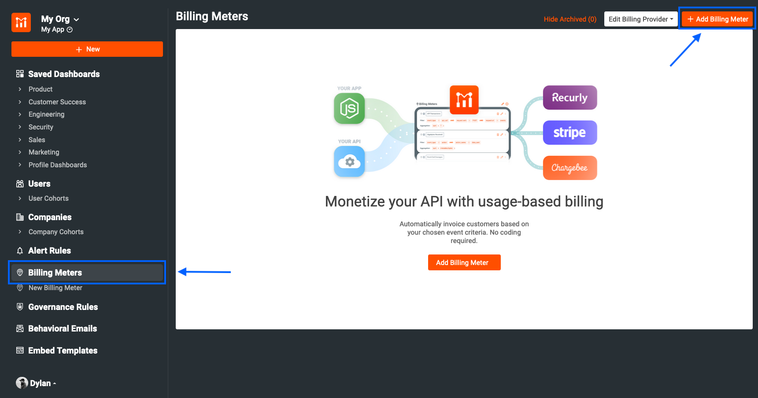
Task: Open the Billing Meters menu item
Action: coord(87,273)
